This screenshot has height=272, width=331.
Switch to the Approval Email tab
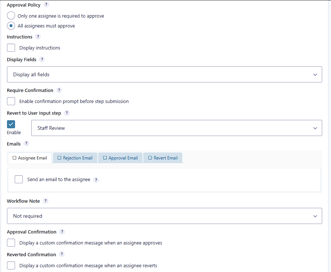(120, 158)
